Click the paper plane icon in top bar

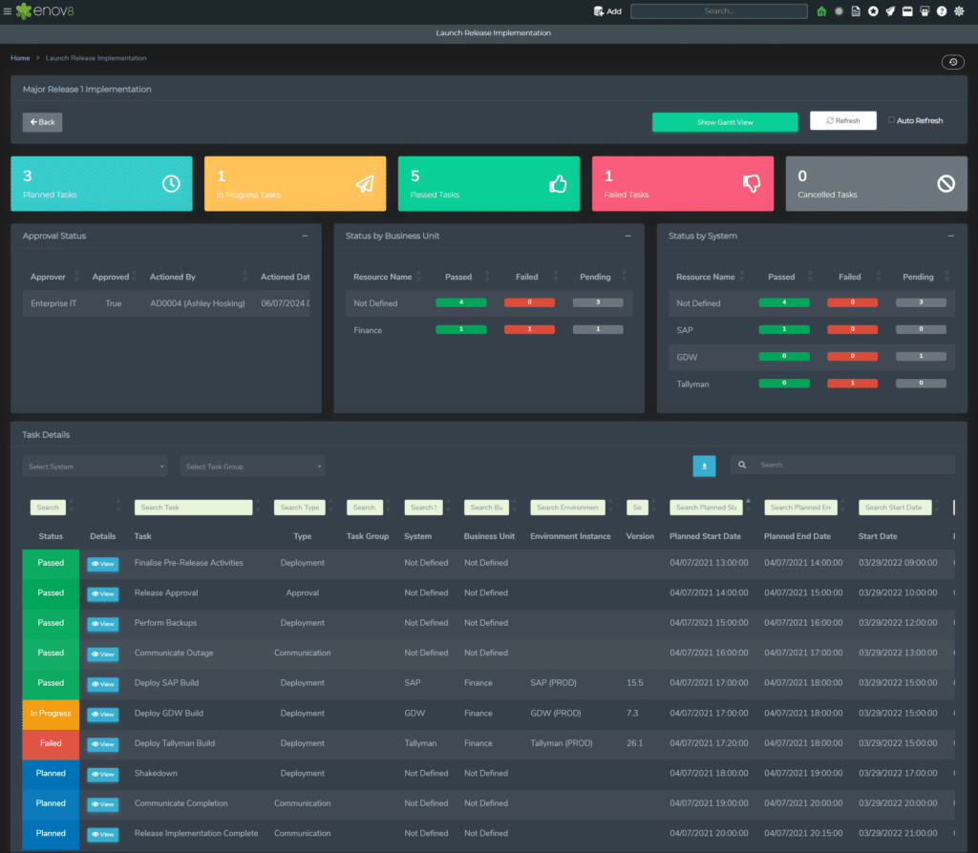(890, 11)
